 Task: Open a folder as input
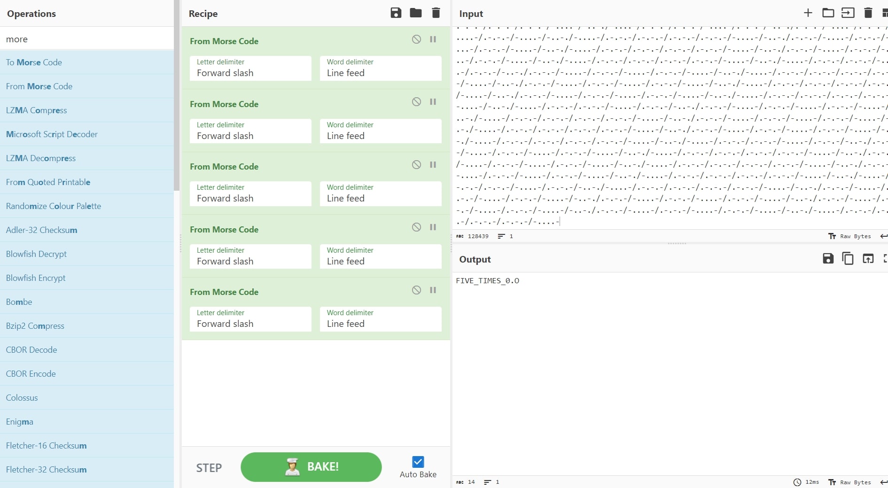coord(828,13)
